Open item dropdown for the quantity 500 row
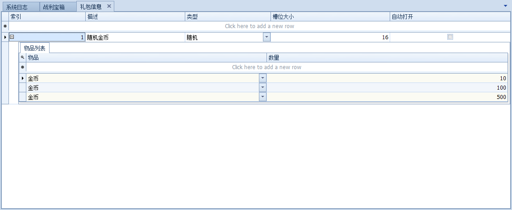The height and width of the screenshot is (210, 512). pyautogui.click(x=262, y=97)
